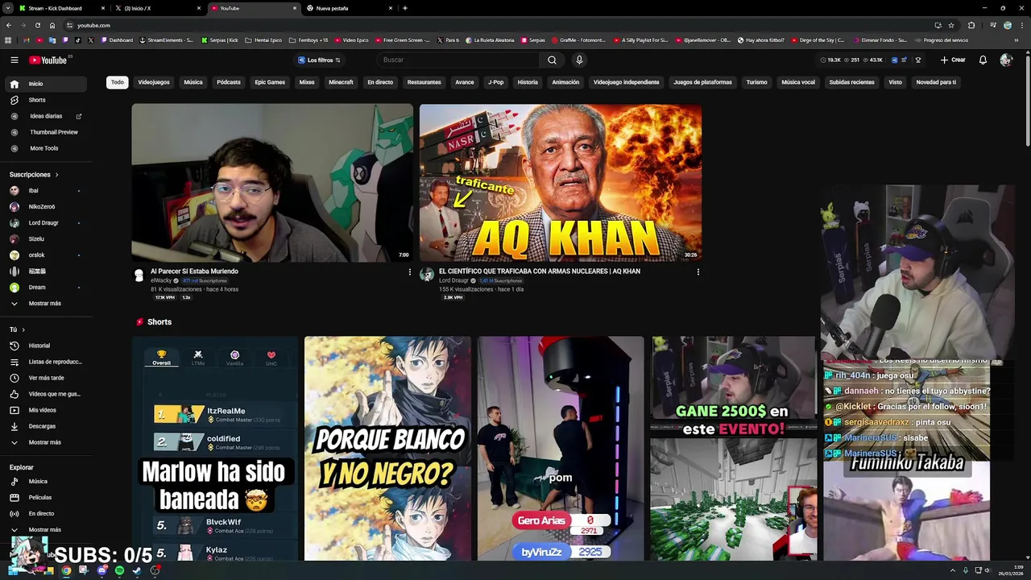Expand the Suscripciones section chevron
Image resolution: width=1031 pixels, height=580 pixels.
pos(56,175)
